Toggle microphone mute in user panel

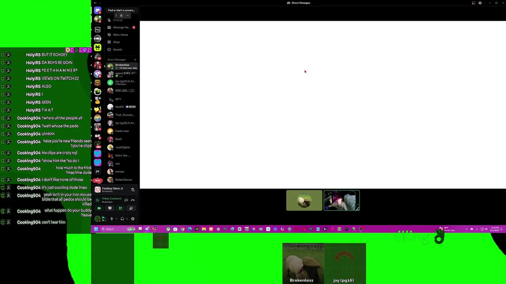coord(111,219)
